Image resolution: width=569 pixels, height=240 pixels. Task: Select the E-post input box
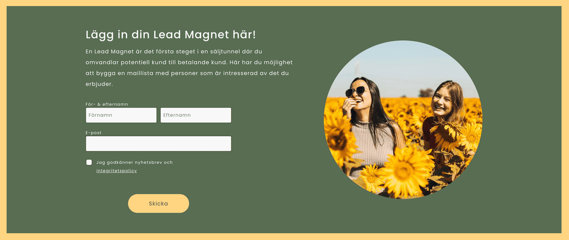point(158,144)
